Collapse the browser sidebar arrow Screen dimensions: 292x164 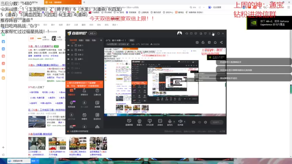(3, 155)
